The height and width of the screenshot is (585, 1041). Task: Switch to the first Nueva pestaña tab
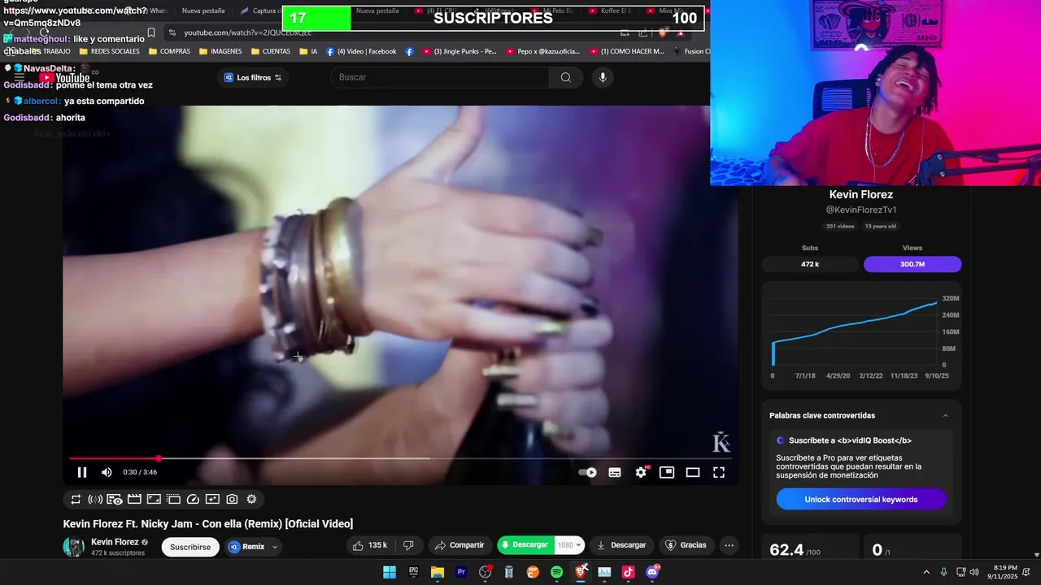coord(203,11)
